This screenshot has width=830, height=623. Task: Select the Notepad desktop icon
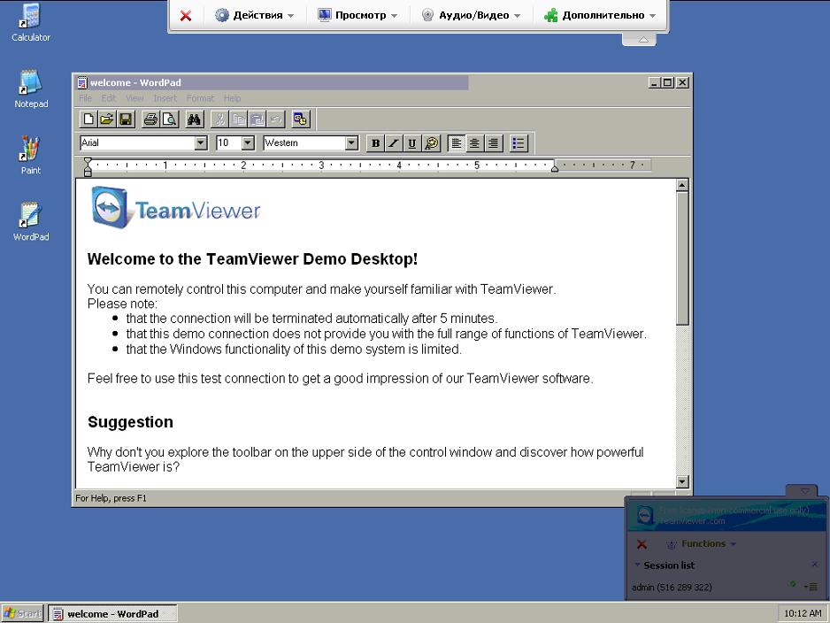point(31,89)
